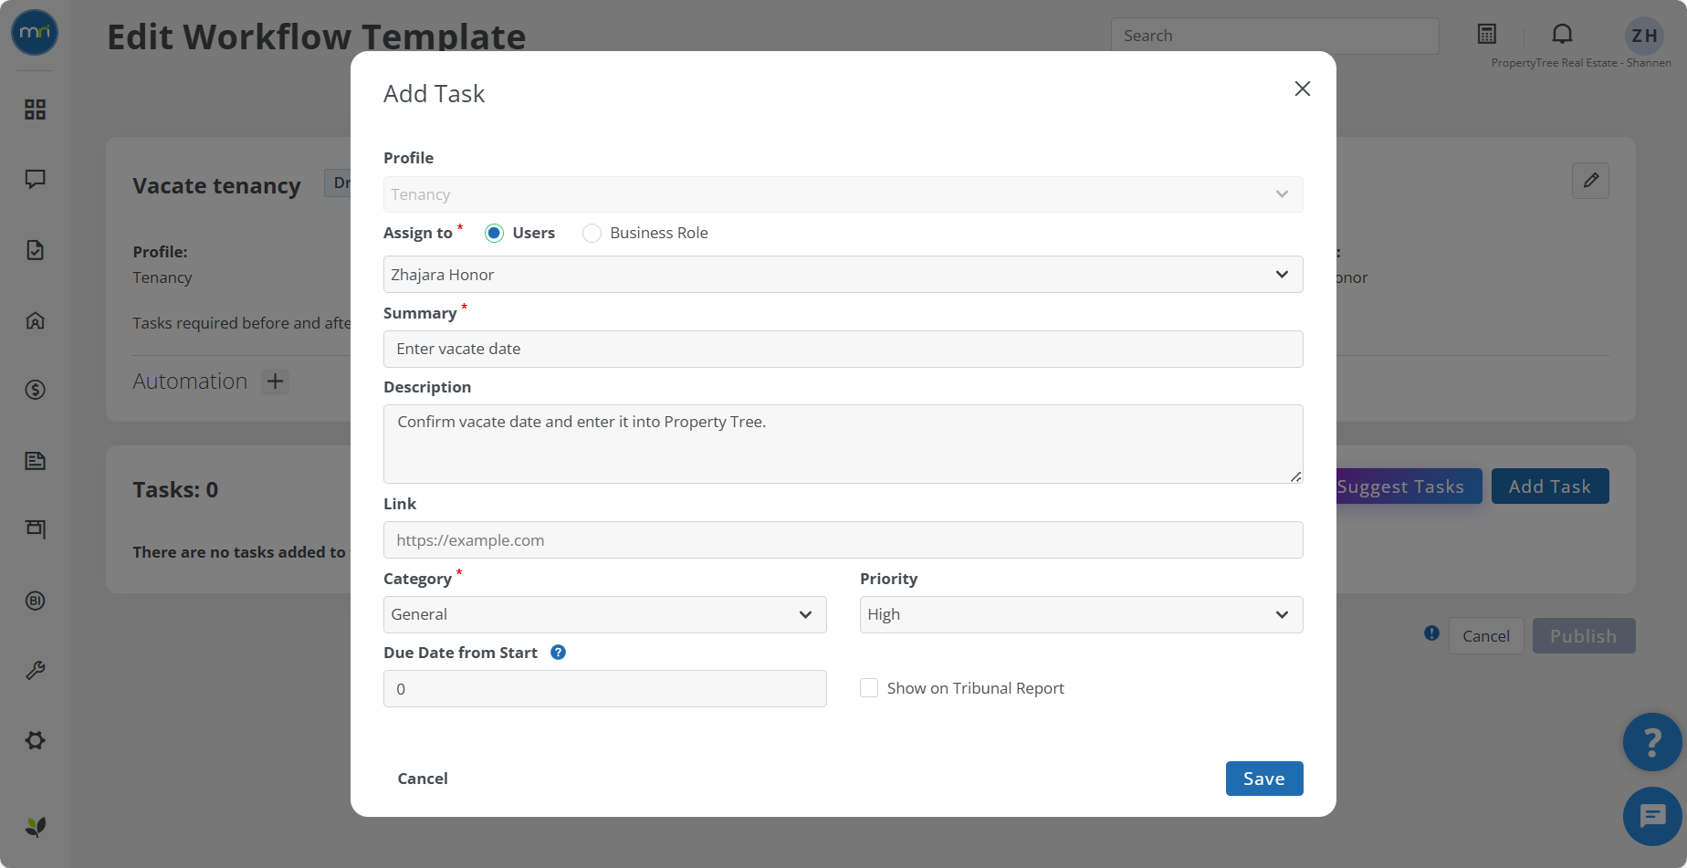Click the Link URL input field
Screen dimensions: 1687x868
843,540
